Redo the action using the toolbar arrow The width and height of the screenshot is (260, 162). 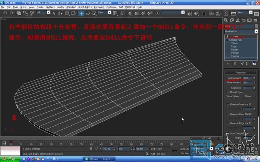(12, 13)
